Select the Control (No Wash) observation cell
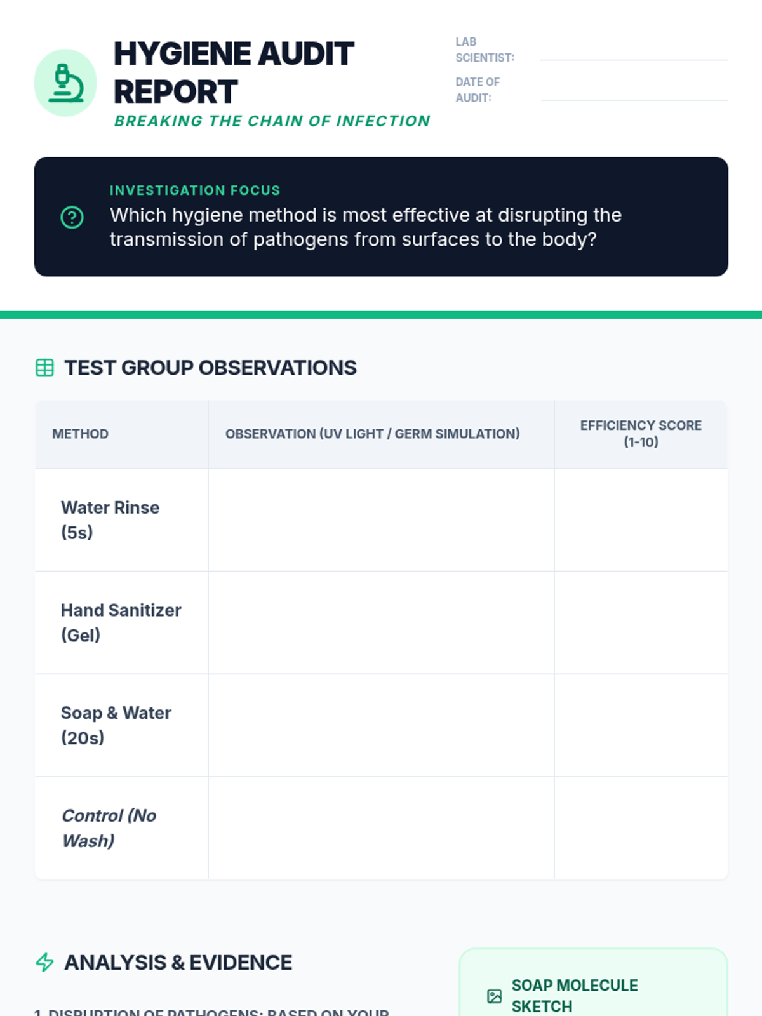The height and width of the screenshot is (1016, 762). pyautogui.click(x=381, y=828)
